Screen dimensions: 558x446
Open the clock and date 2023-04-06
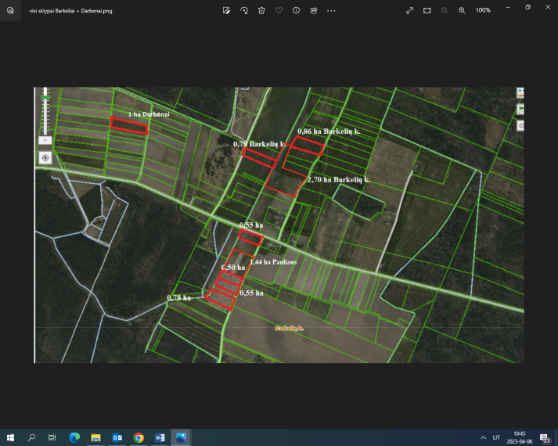point(520,437)
